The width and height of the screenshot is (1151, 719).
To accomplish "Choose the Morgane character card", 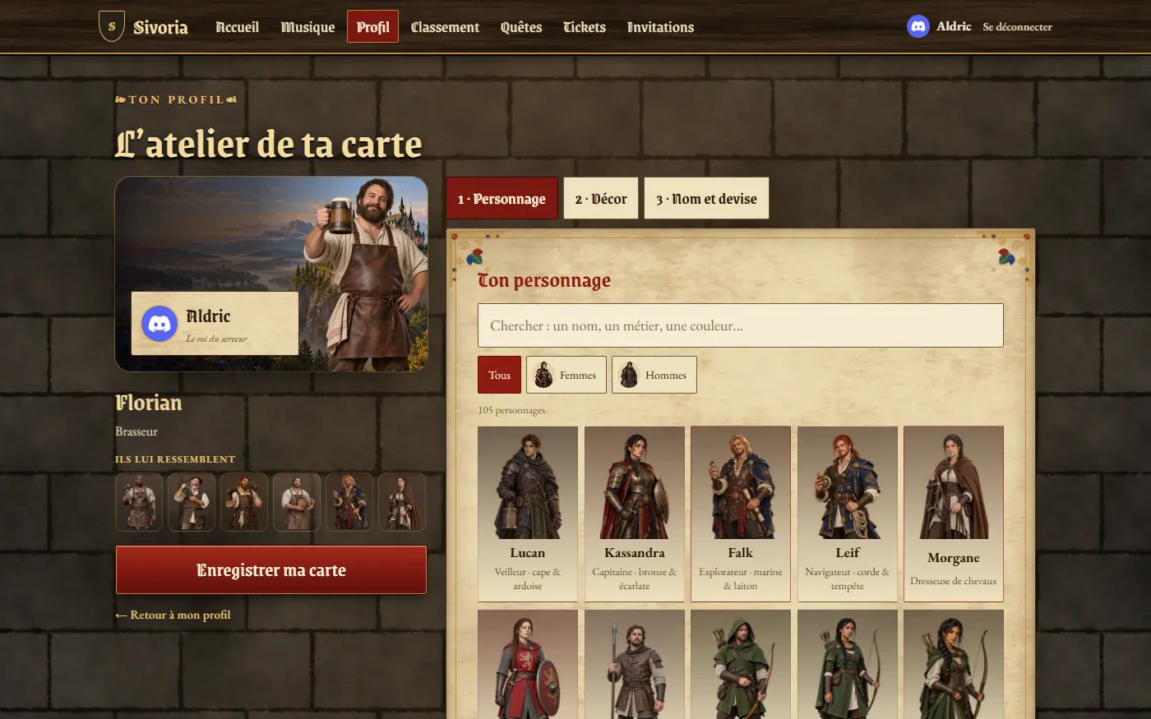I will pyautogui.click(x=954, y=514).
